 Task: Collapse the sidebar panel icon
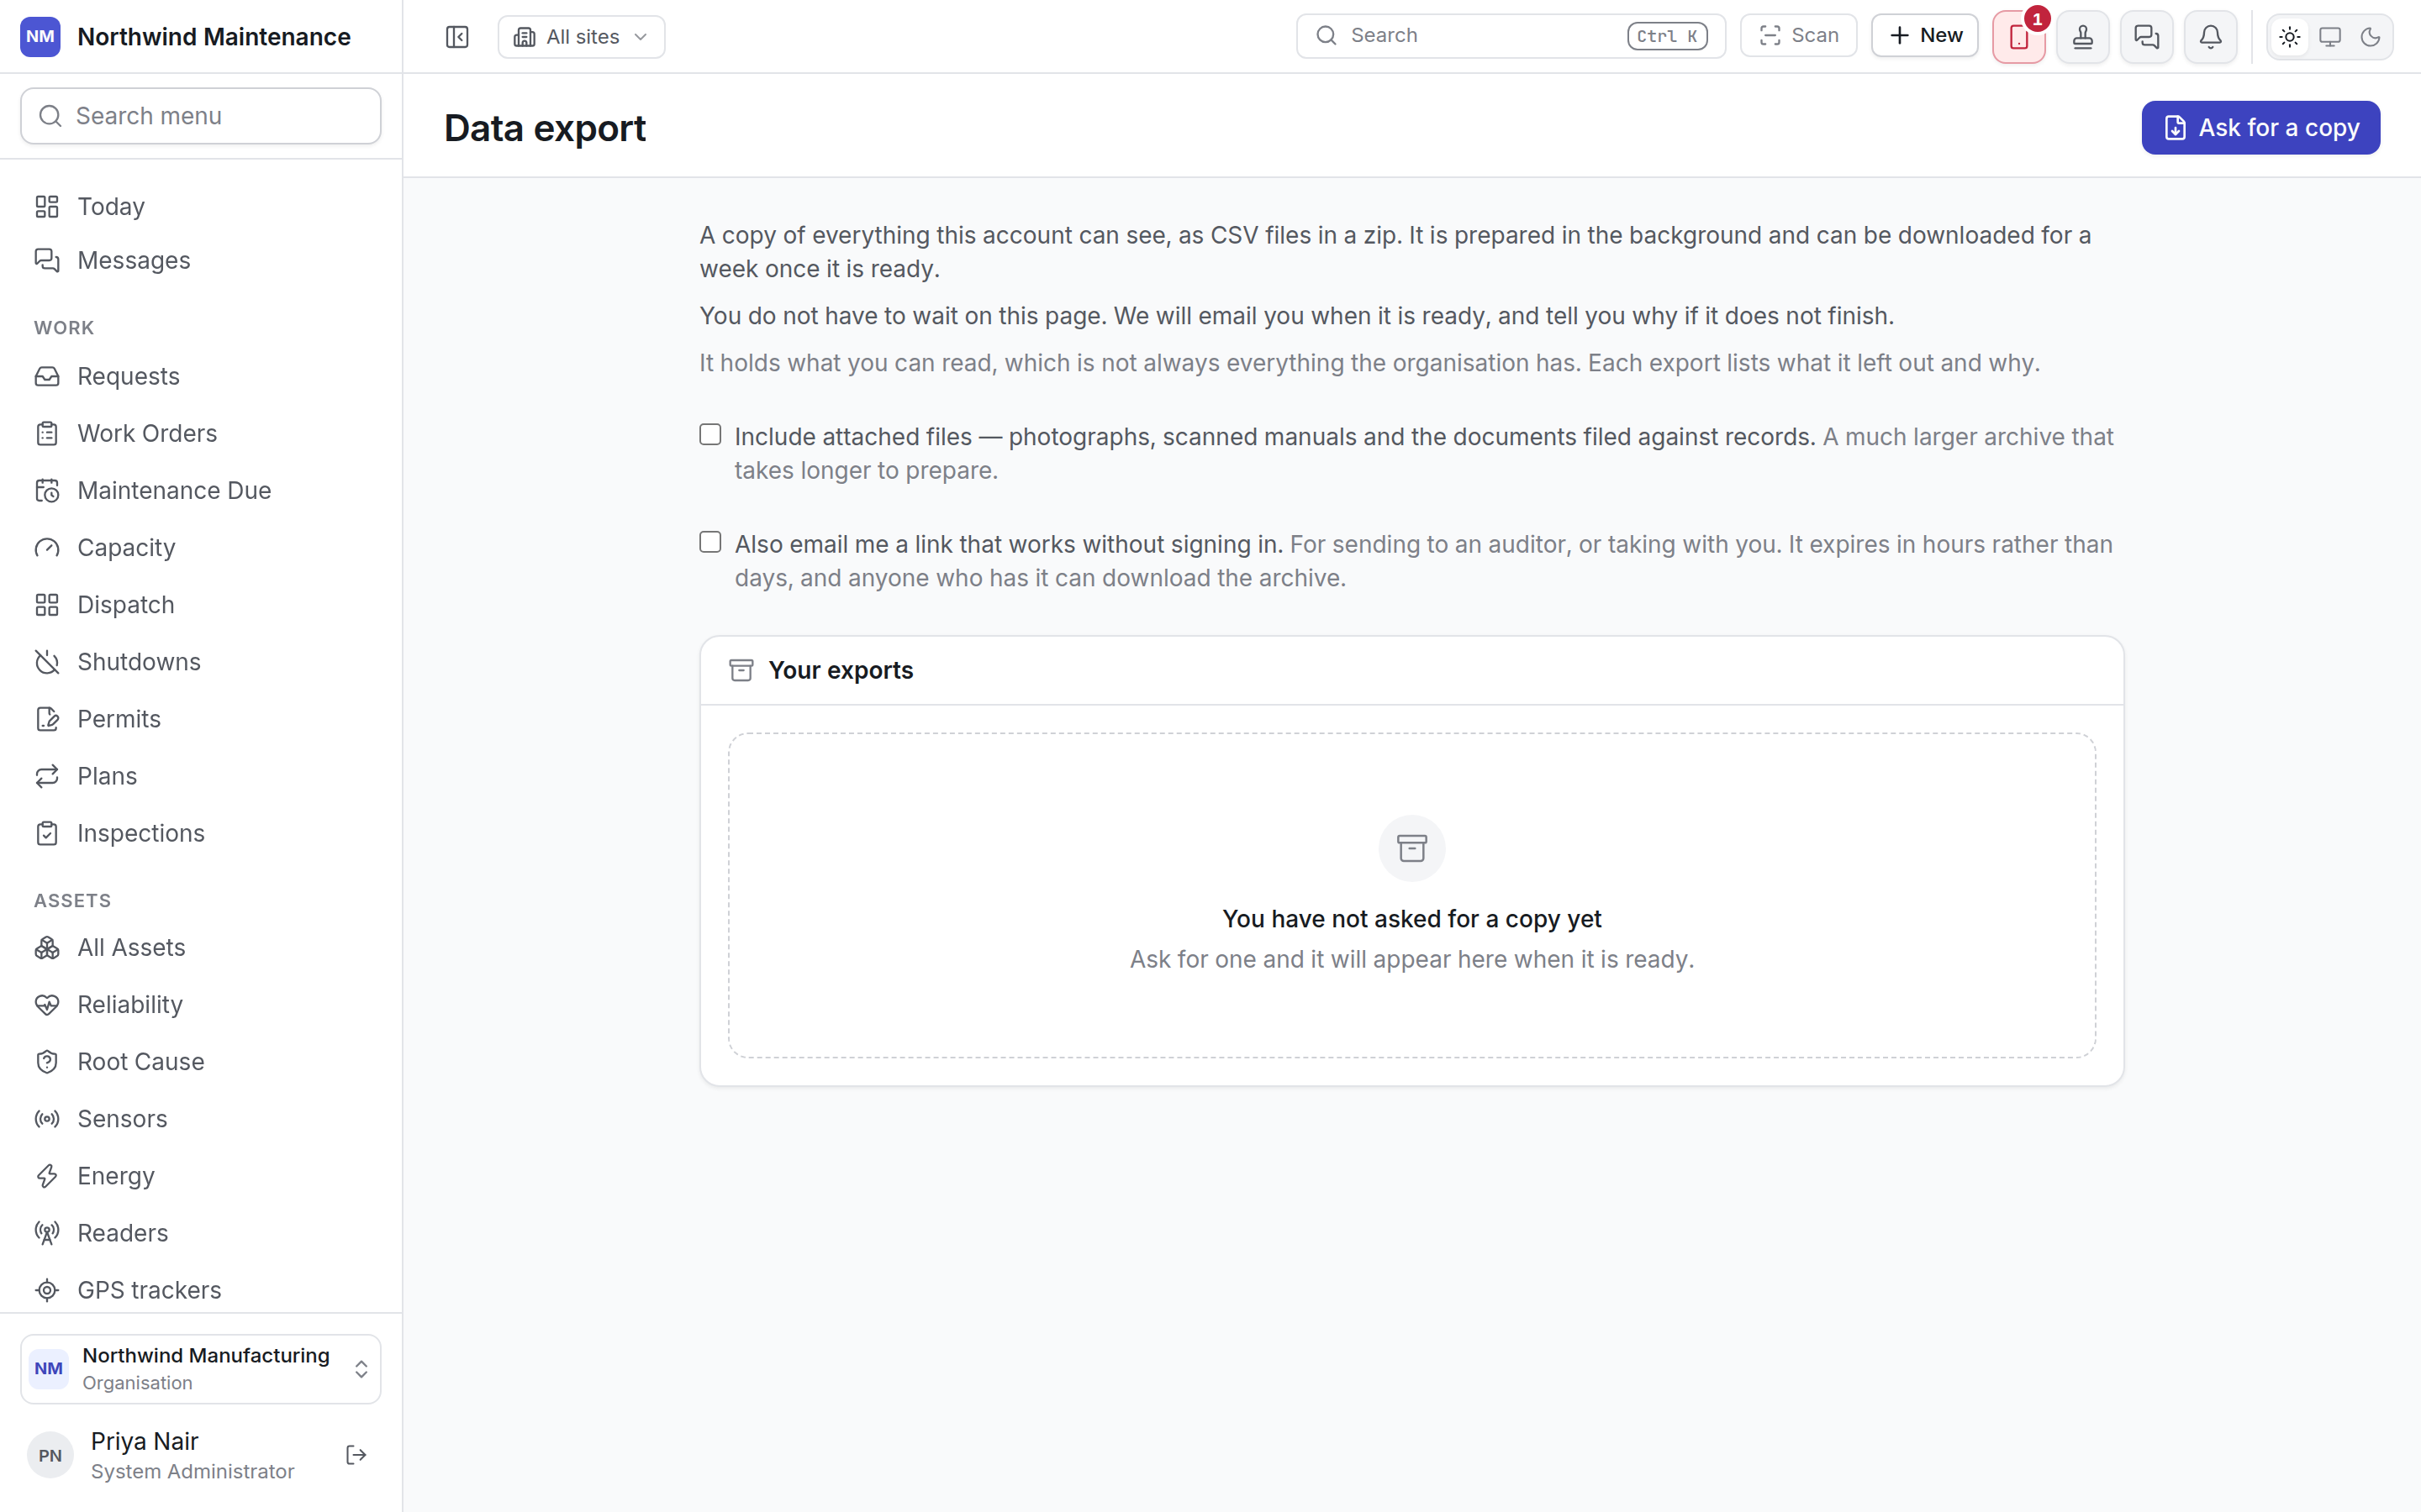coord(457,37)
